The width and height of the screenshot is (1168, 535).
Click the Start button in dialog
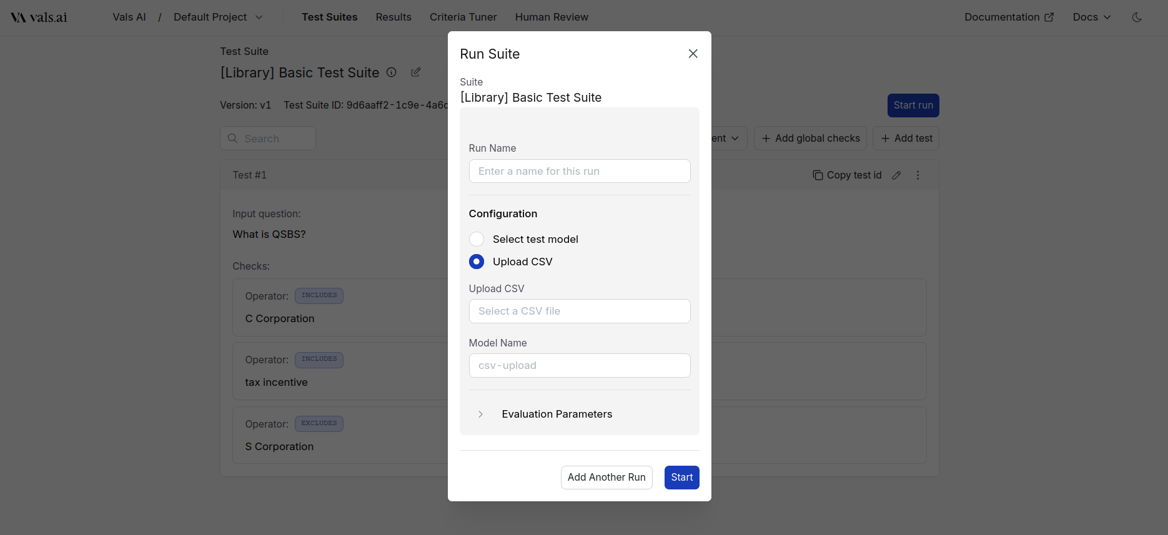click(x=682, y=478)
